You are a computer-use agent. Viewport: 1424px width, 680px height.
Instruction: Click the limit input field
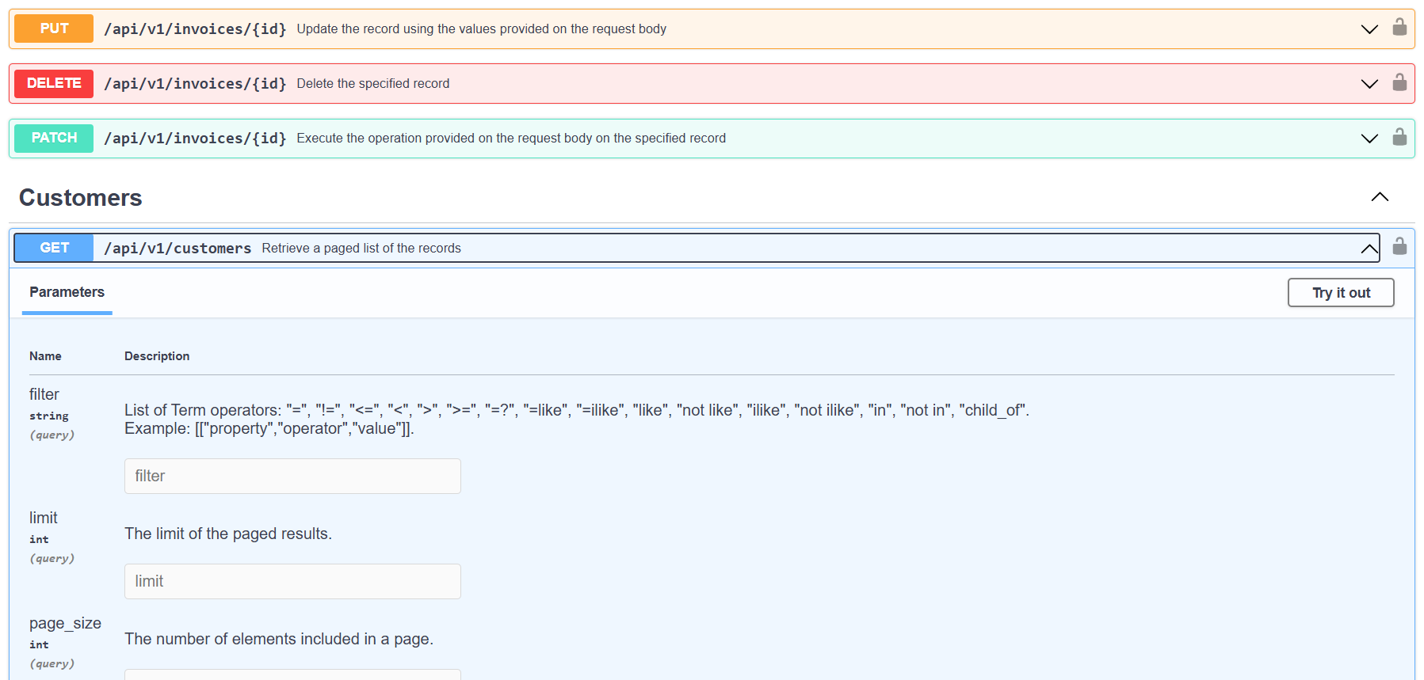click(x=292, y=581)
